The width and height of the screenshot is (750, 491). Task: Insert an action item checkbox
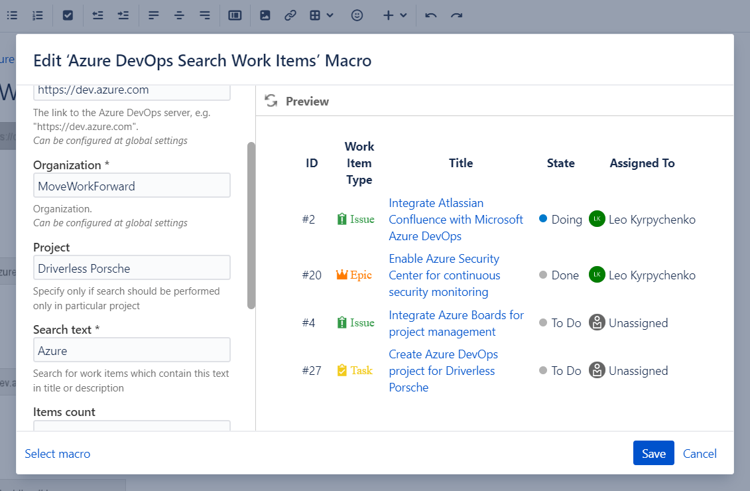click(68, 15)
